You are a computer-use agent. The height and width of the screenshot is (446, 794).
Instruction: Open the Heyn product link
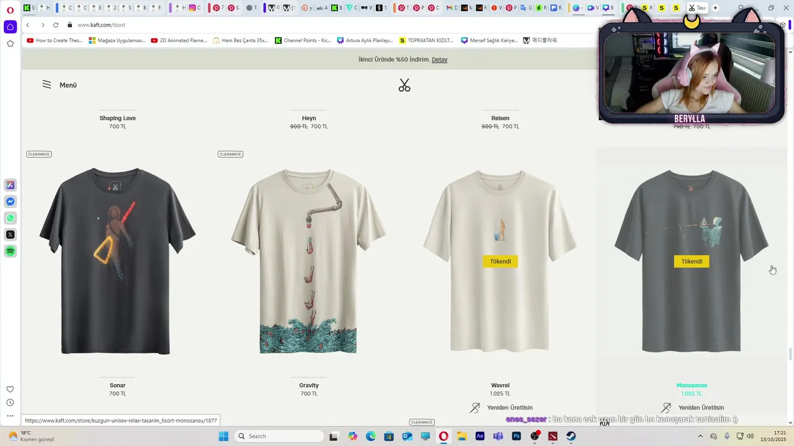pos(309,118)
